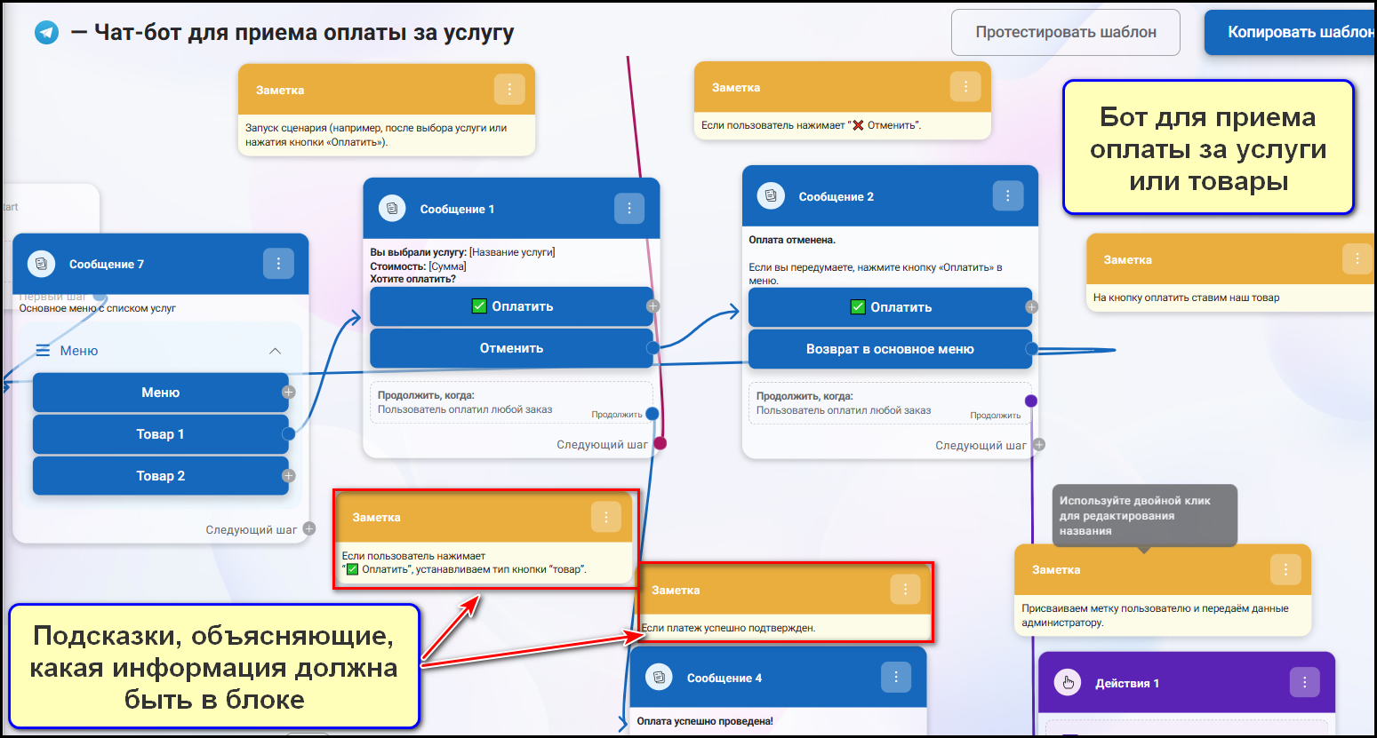The height and width of the screenshot is (738, 1377).
Task: Click the hand icon on Действия 1 block
Action: [x=1068, y=683]
